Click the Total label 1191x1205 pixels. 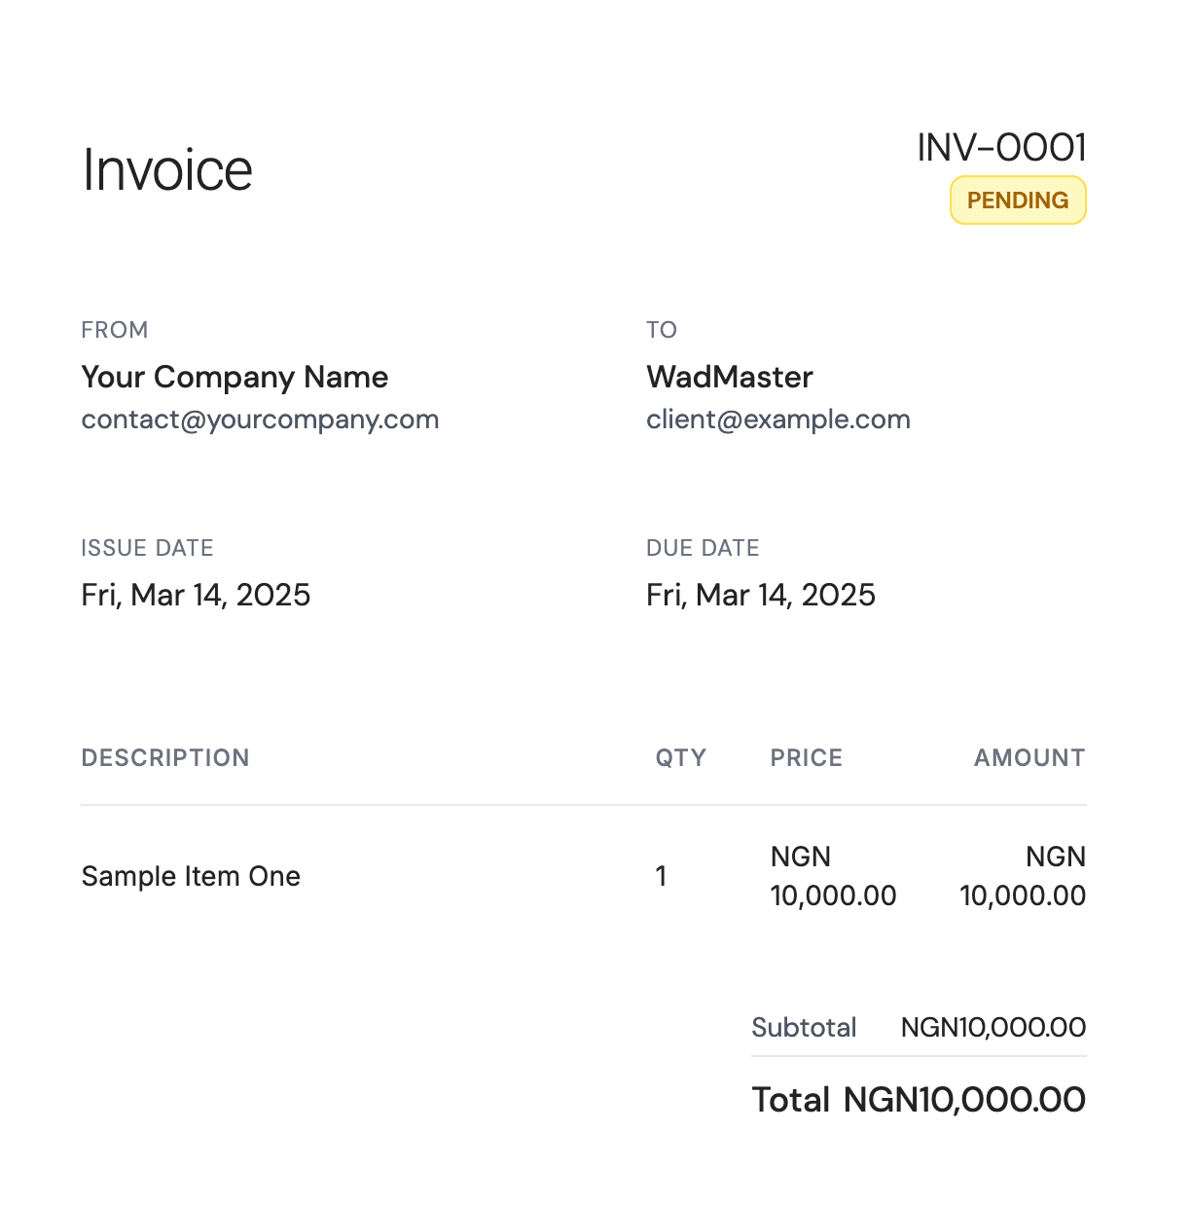coord(790,1100)
